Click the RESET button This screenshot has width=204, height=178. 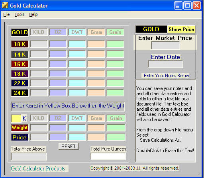[x=69, y=147]
